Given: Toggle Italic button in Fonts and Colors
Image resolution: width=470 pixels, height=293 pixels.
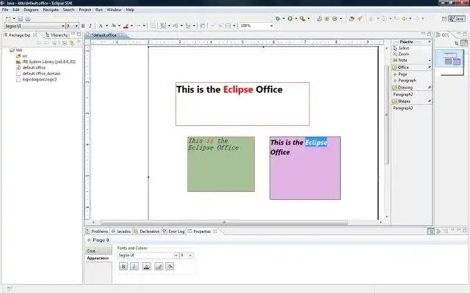Looking at the screenshot, I should tap(134, 267).
